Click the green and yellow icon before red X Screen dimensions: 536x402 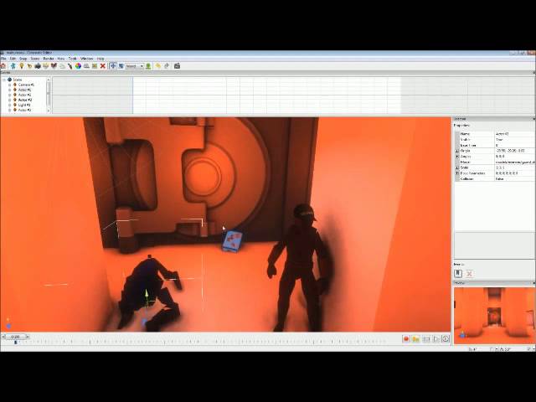[95, 66]
